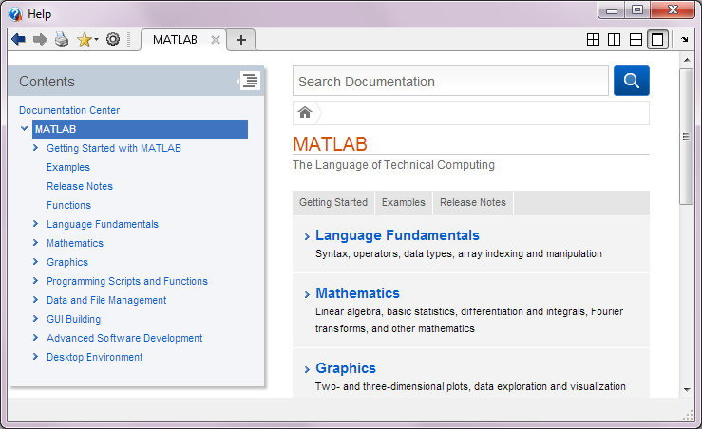The width and height of the screenshot is (702, 429).
Task: Open Examples in the contents tree
Action: [68, 167]
